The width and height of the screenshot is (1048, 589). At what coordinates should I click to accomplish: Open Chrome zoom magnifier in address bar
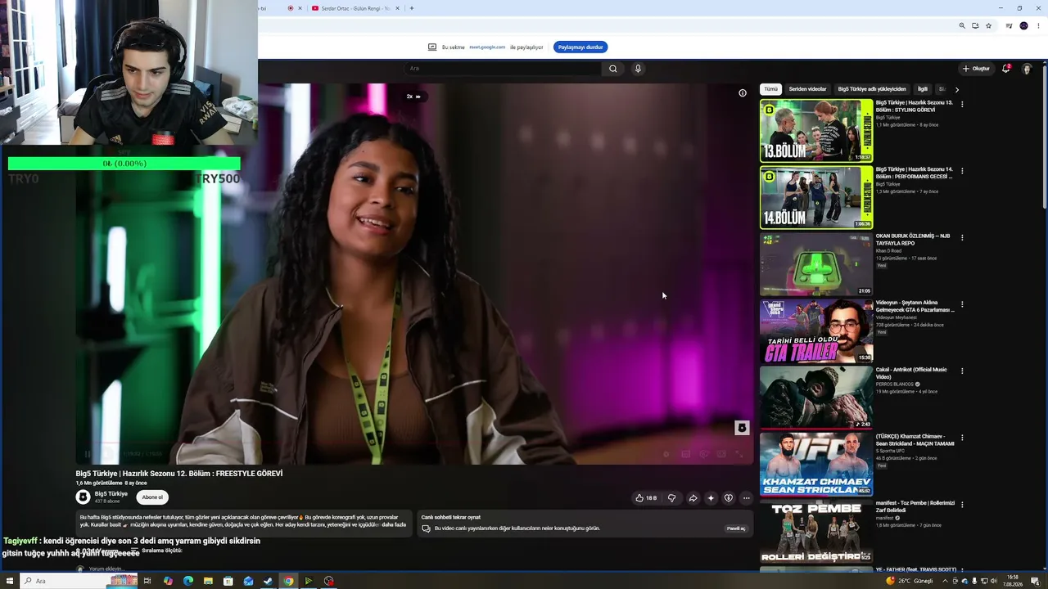[962, 26]
